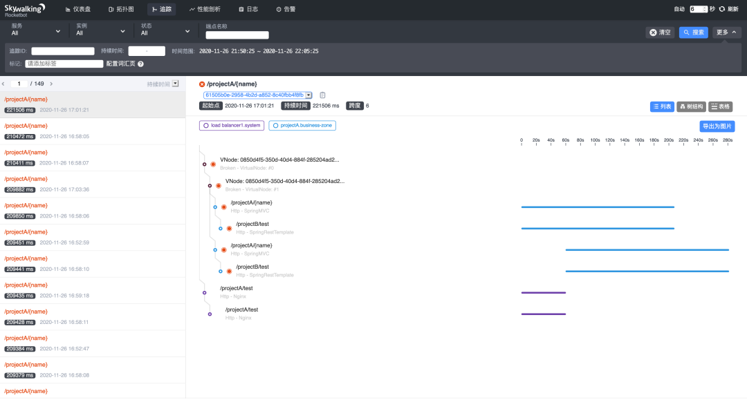Open the 拓扑图 topology tab
This screenshot has width=747, height=400.
click(x=120, y=10)
